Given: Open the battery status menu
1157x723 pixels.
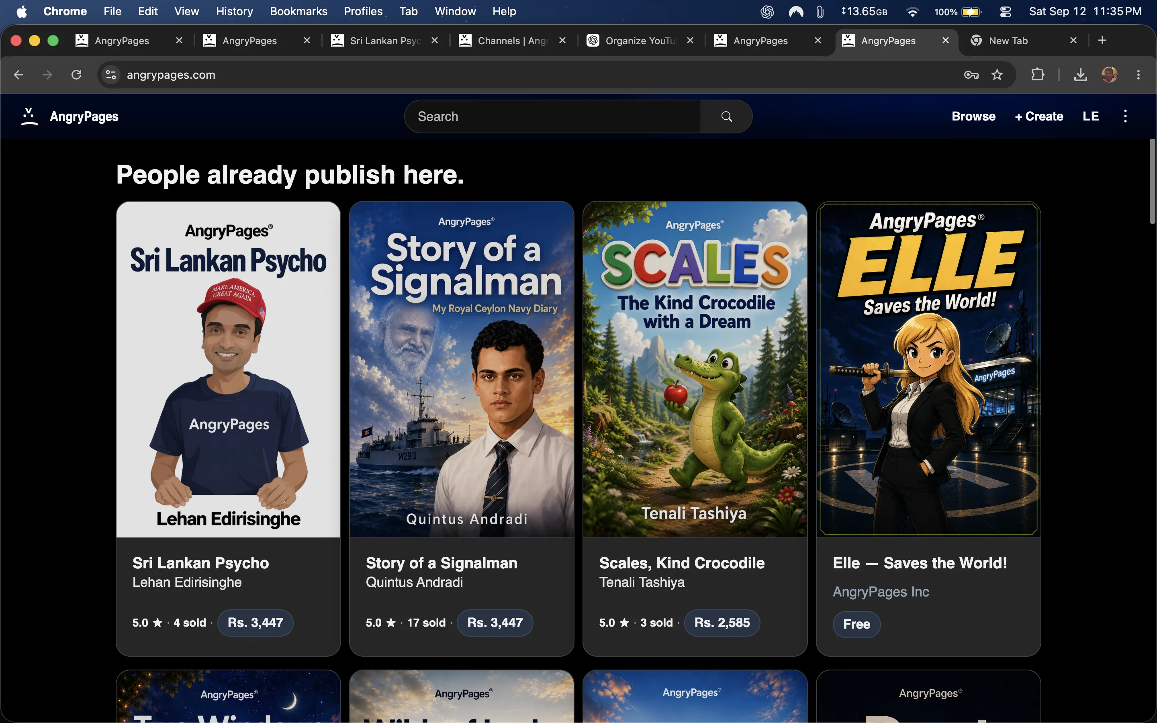Looking at the screenshot, I should (958, 12).
